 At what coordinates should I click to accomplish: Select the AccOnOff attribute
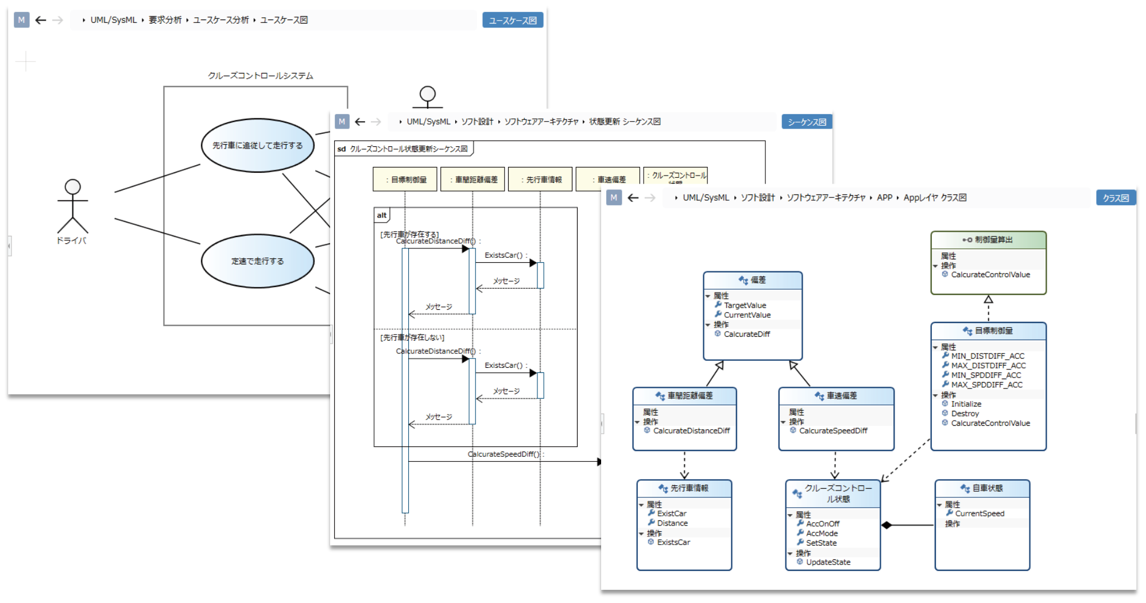[x=822, y=524]
